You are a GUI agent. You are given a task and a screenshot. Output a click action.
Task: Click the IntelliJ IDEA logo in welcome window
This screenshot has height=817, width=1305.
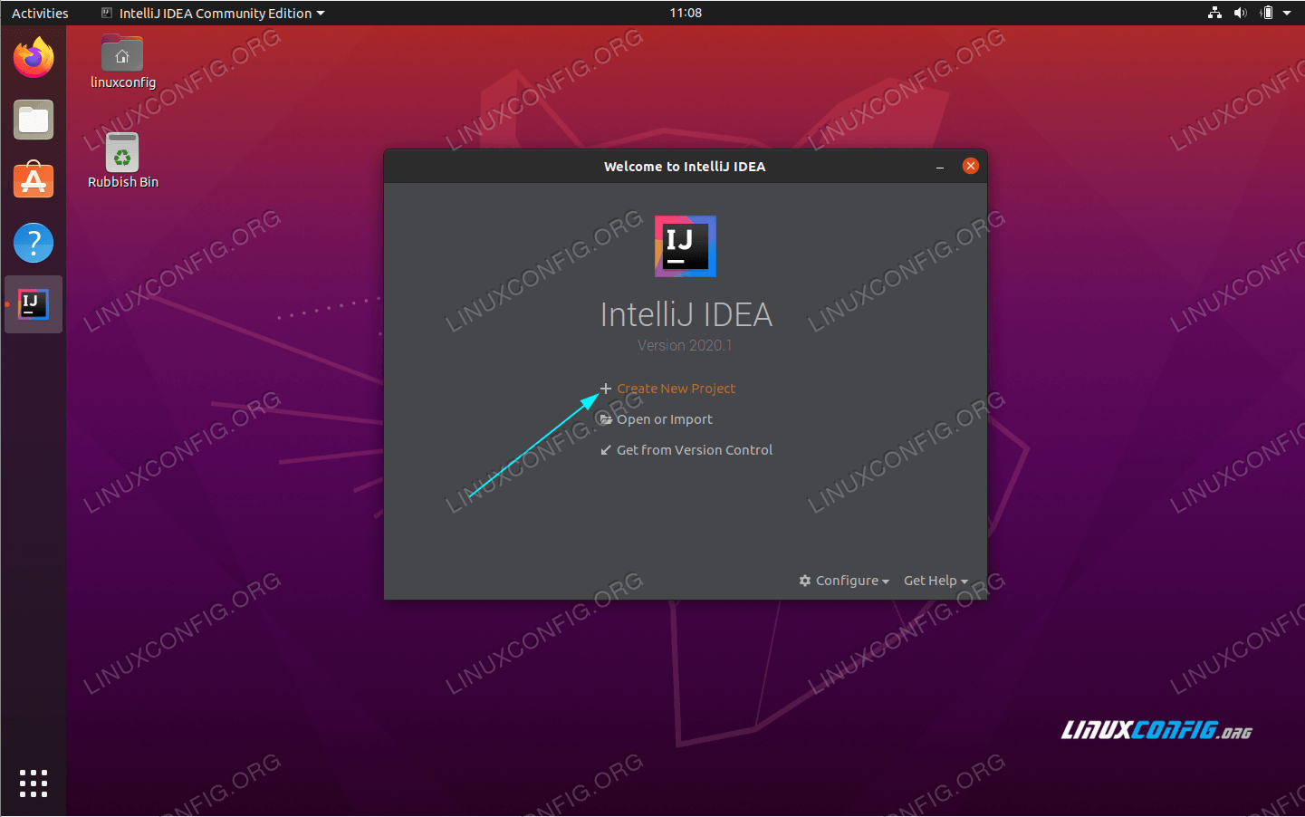click(x=686, y=246)
